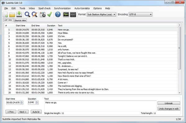This screenshot has height=123, width=186.
Task: Toggle the video player display icon
Action: click(73, 15)
